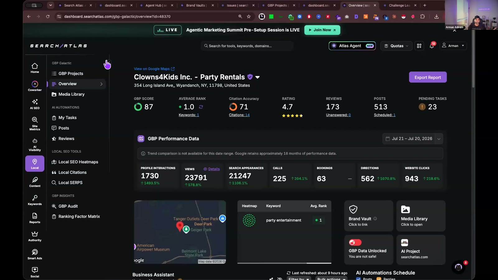Open the Quotas dropdown
The height and width of the screenshot is (280, 498).
point(396,46)
